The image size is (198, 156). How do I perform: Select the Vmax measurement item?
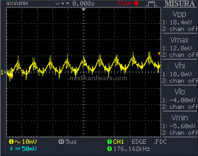(x=179, y=46)
